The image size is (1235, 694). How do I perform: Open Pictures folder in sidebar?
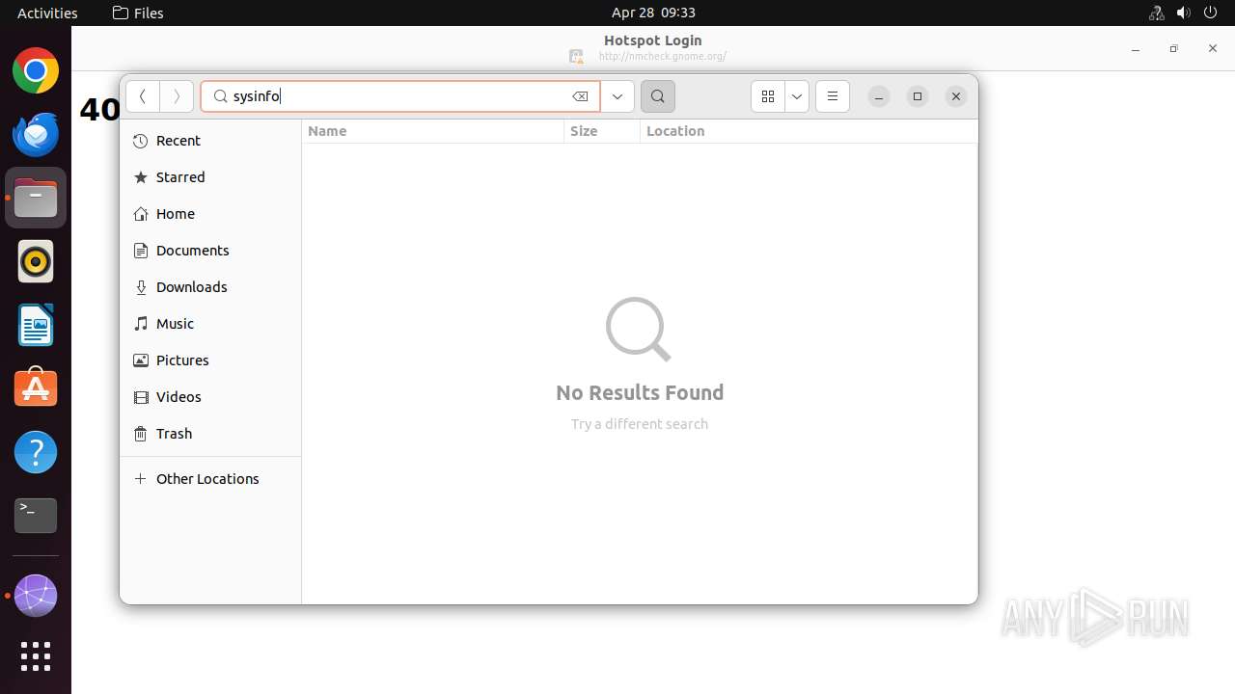[x=210, y=360]
